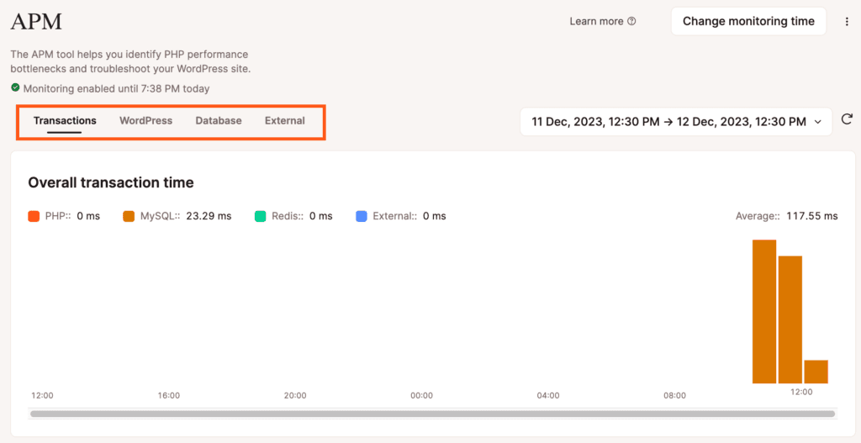Click the chevron arrow in date selector
The image size is (861, 443).
click(x=817, y=122)
